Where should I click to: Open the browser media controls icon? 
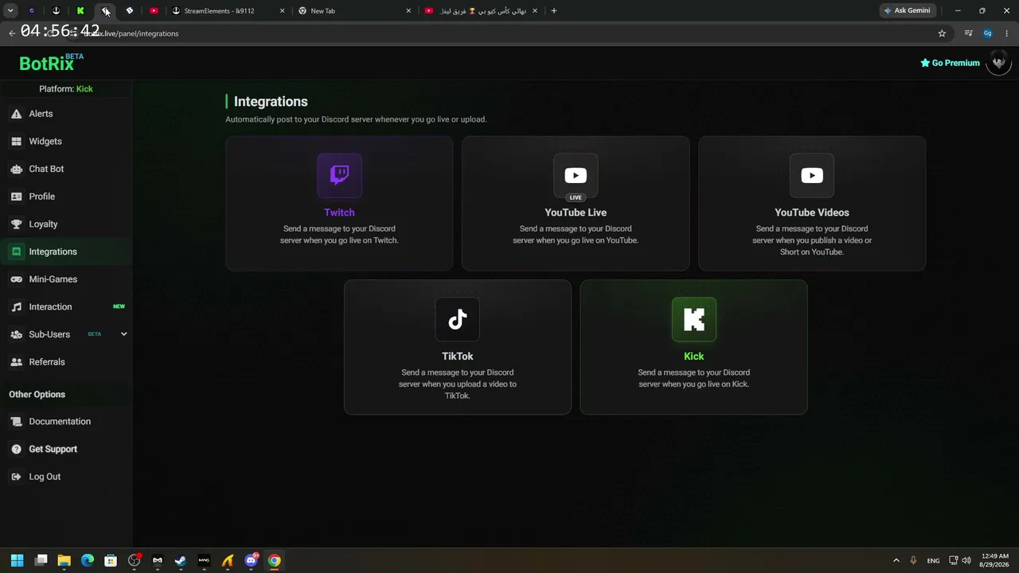(968, 33)
